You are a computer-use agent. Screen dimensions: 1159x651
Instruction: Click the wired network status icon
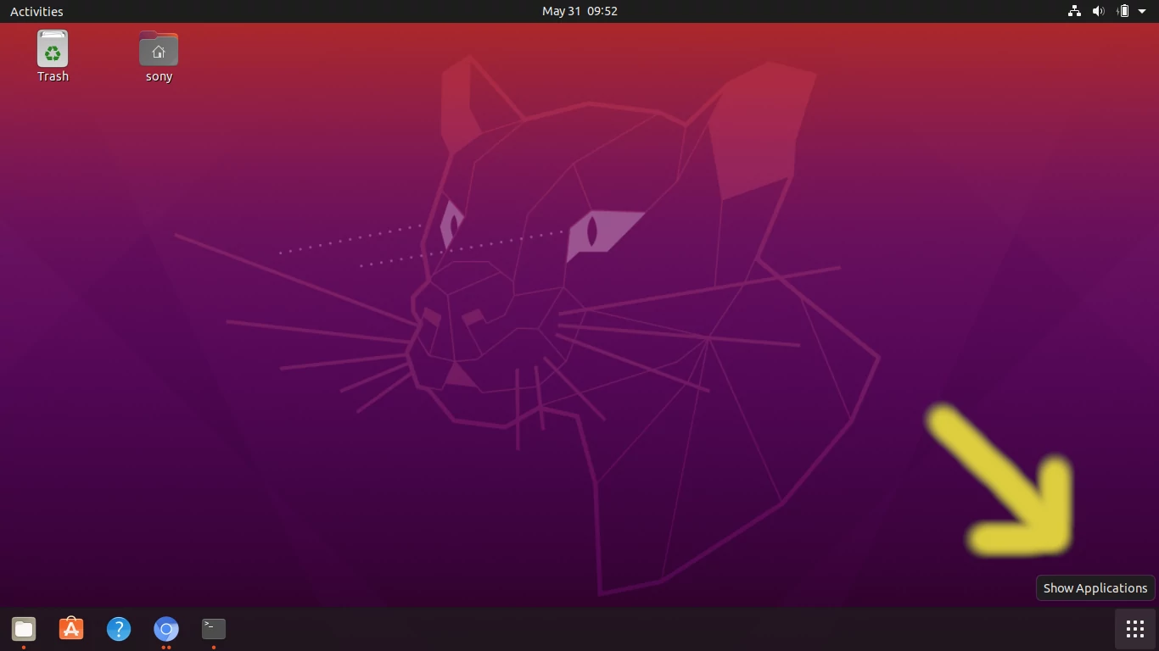coord(1074,11)
